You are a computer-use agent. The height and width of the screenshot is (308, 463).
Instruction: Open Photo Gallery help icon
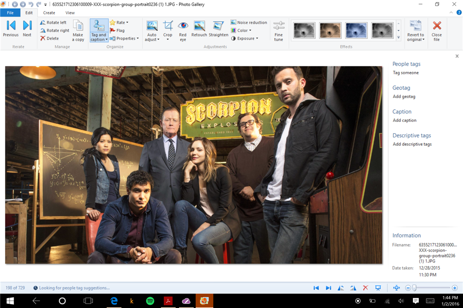click(459, 12)
